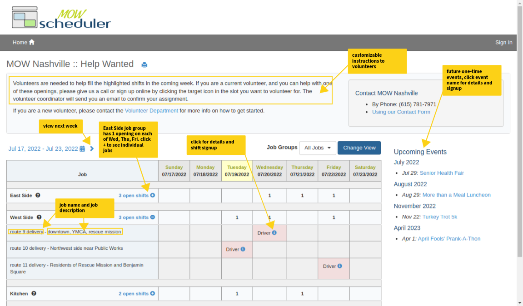The height and width of the screenshot is (306, 523).
Task: Click the Home house icon in navbar
Action: 32,42
